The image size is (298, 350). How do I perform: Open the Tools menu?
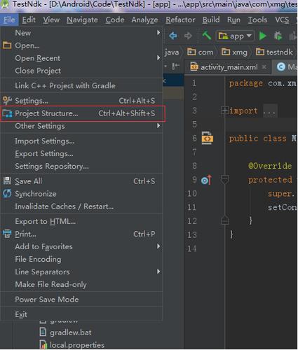pyautogui.click(x=257, y=20)
